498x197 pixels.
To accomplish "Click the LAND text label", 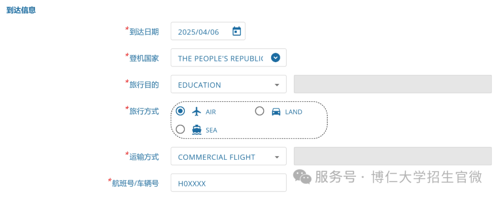I will click(x=293, y=112).
